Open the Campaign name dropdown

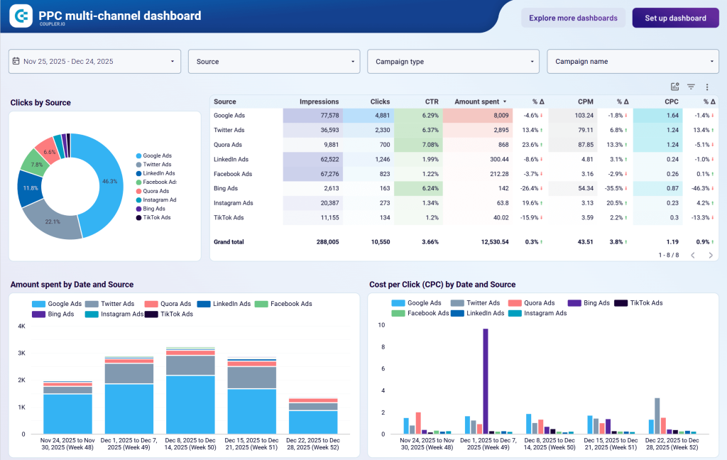[632, 61]
